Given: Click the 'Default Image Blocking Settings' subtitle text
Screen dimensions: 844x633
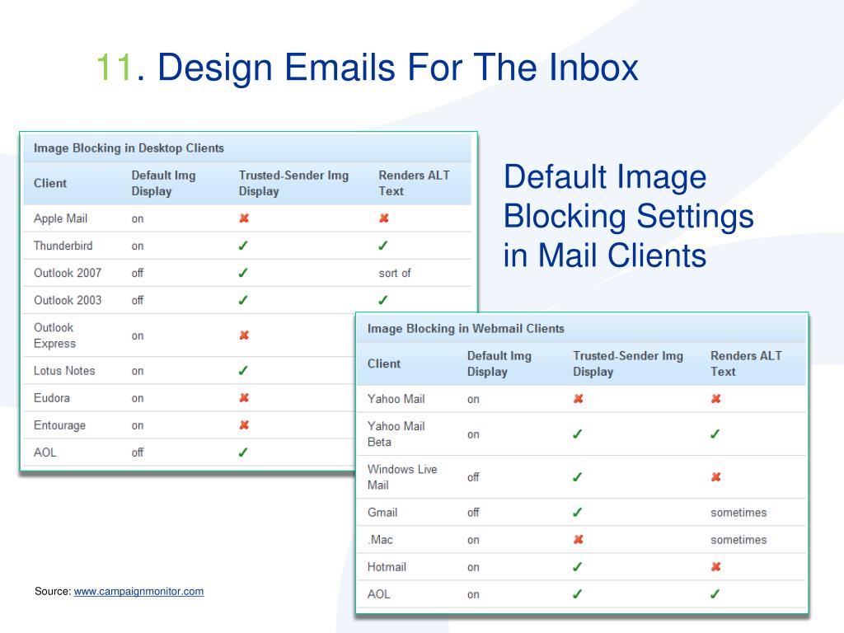Looking at the screenshot, I should coord(628,216).
